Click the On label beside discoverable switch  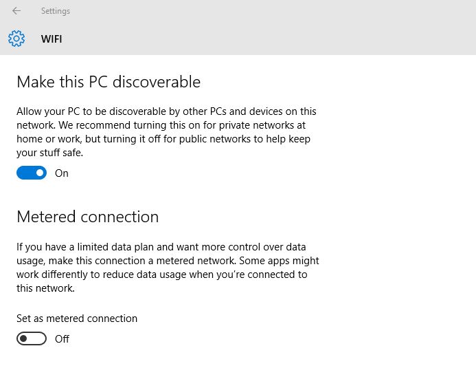click(62, 173)
